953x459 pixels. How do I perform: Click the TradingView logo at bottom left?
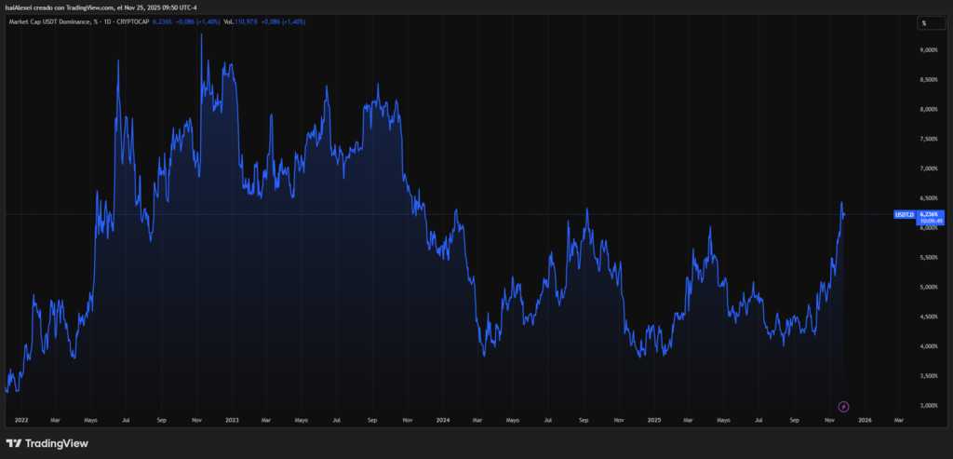(47, 443)
